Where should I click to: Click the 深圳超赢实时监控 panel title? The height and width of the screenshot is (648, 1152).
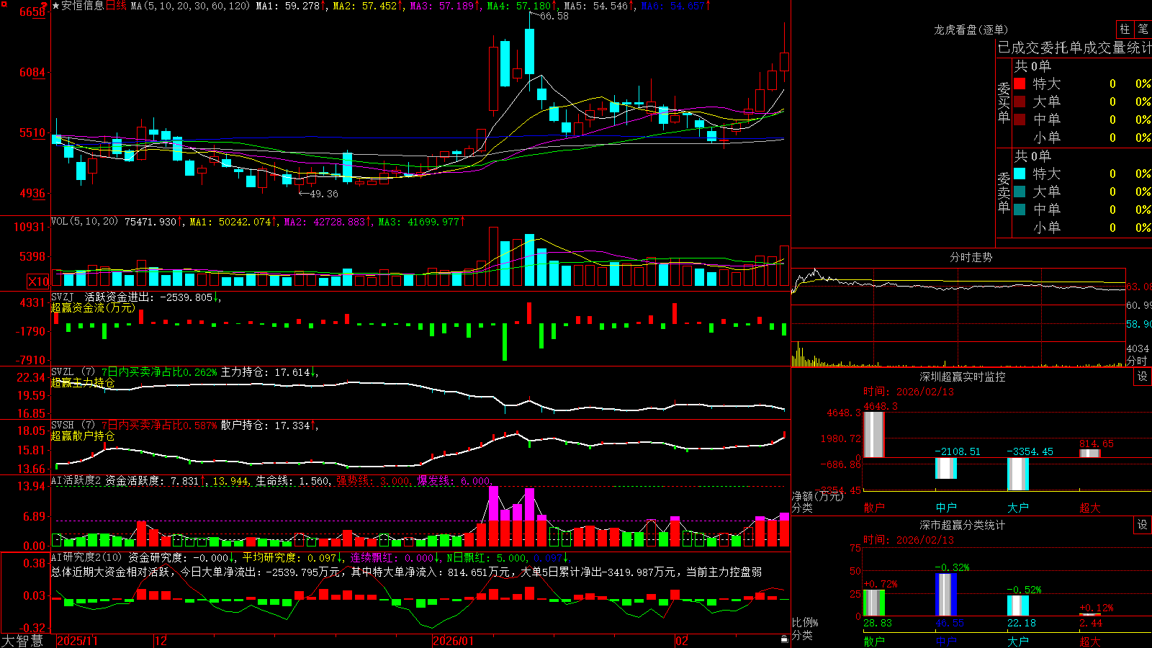pyautogui.click(x=963, y=377)
